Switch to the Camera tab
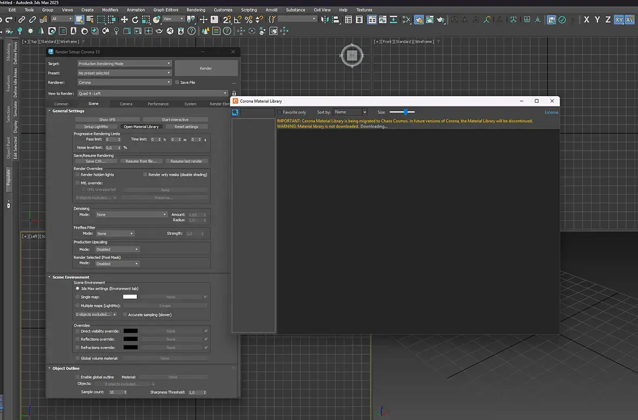Screen dimensions: 638x420 [125, 104]
